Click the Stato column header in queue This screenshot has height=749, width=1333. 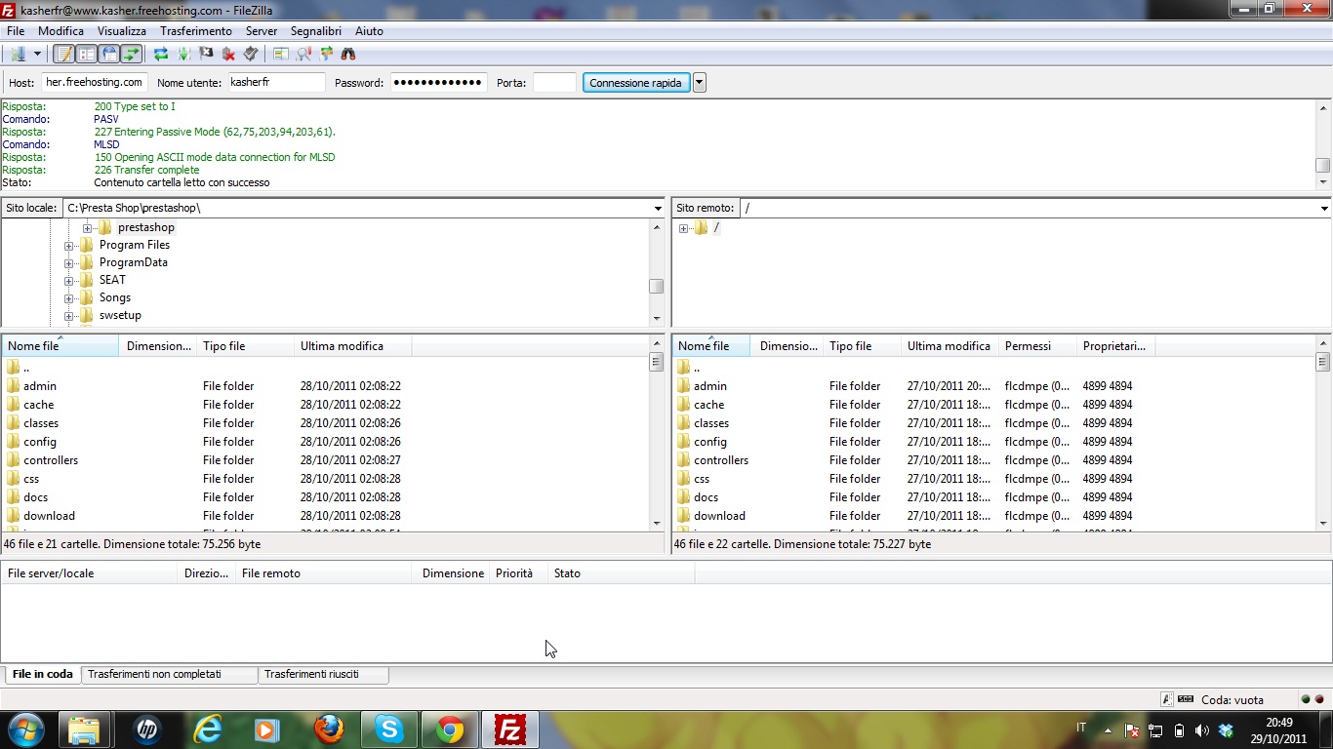coord(621,573)
